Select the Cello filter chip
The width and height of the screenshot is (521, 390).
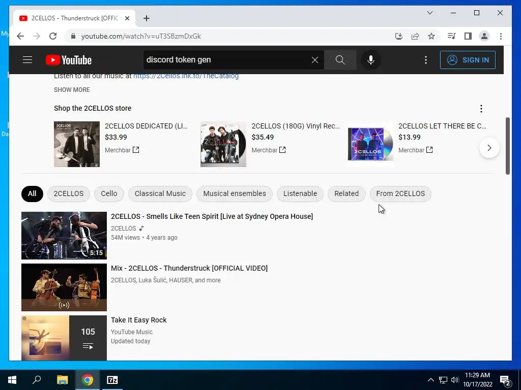(x=109, y=193)
